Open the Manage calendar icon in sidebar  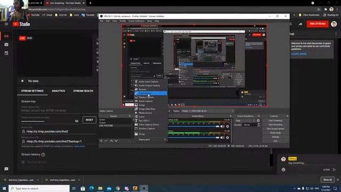coord(6,53)
